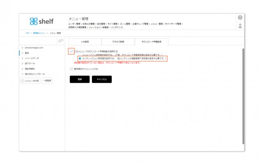Toggle 'このメニューでダウンロード申請機能を使用する' checkbox
The image size is (262, 164).
(71, 51)
